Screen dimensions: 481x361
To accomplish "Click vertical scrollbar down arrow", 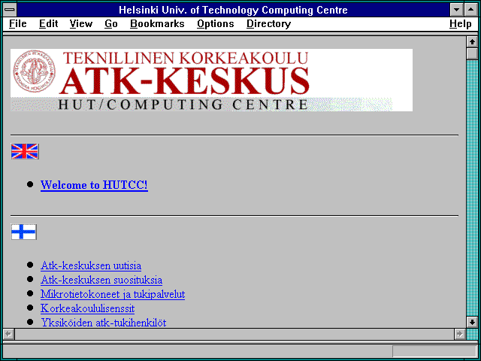I will [x=472, y=322].
